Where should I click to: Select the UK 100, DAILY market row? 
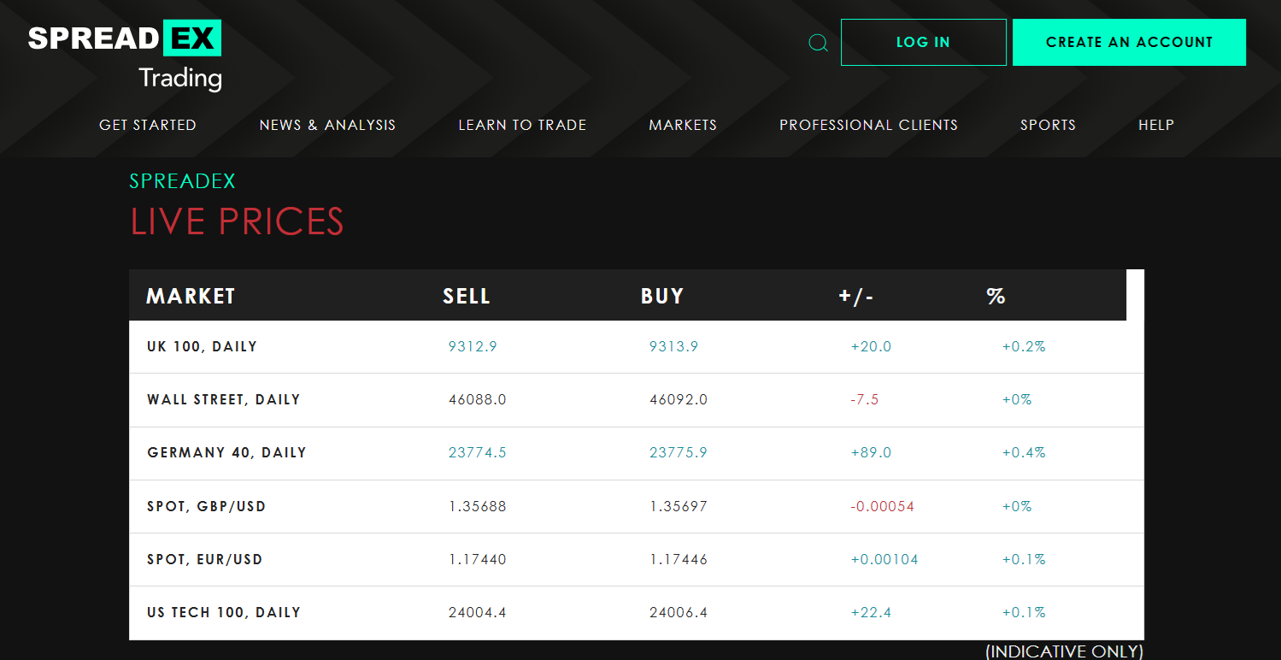637,347
